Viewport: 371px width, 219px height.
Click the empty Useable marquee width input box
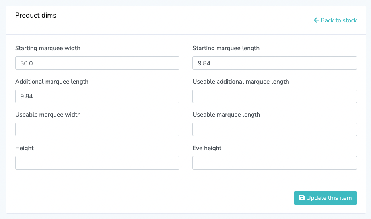tap(97, 129)
